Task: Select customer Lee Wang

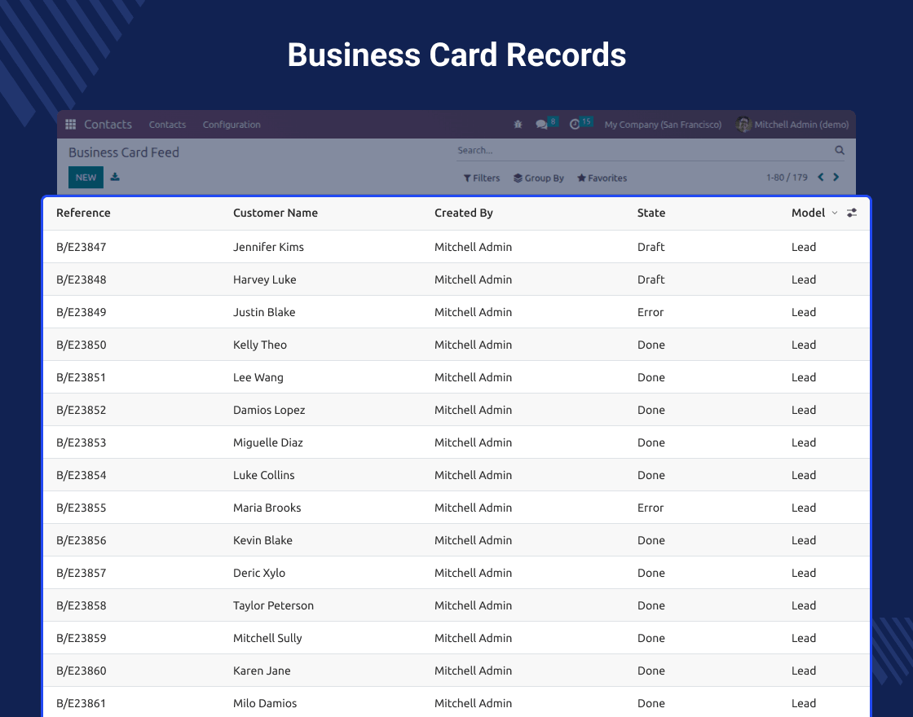Action: pos(258,377)
